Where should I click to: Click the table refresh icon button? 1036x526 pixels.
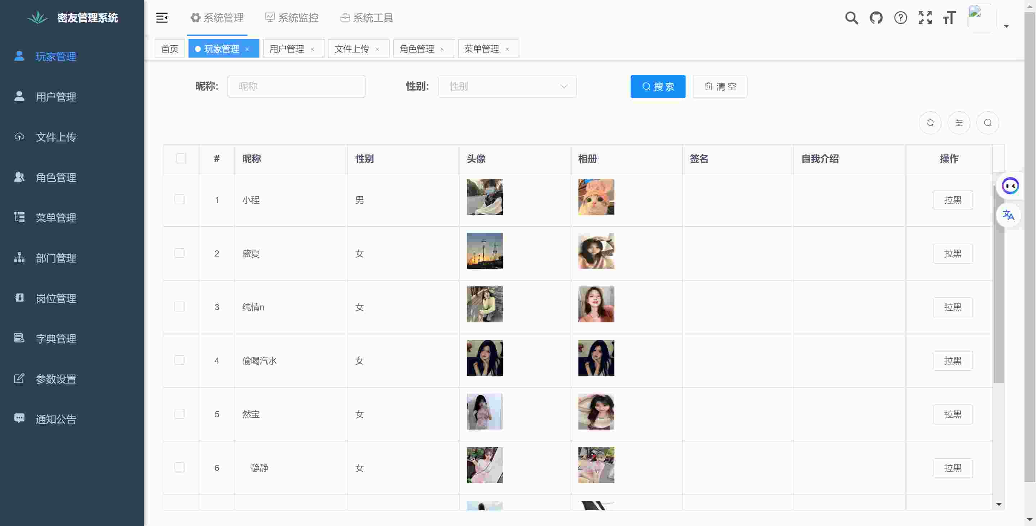click(x=930, y=123)
